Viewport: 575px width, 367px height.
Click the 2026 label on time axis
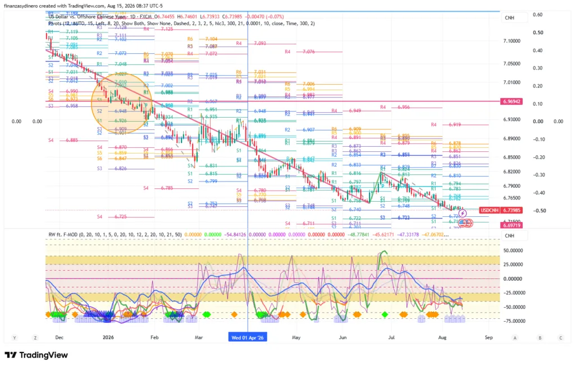(x=108, y=337)
